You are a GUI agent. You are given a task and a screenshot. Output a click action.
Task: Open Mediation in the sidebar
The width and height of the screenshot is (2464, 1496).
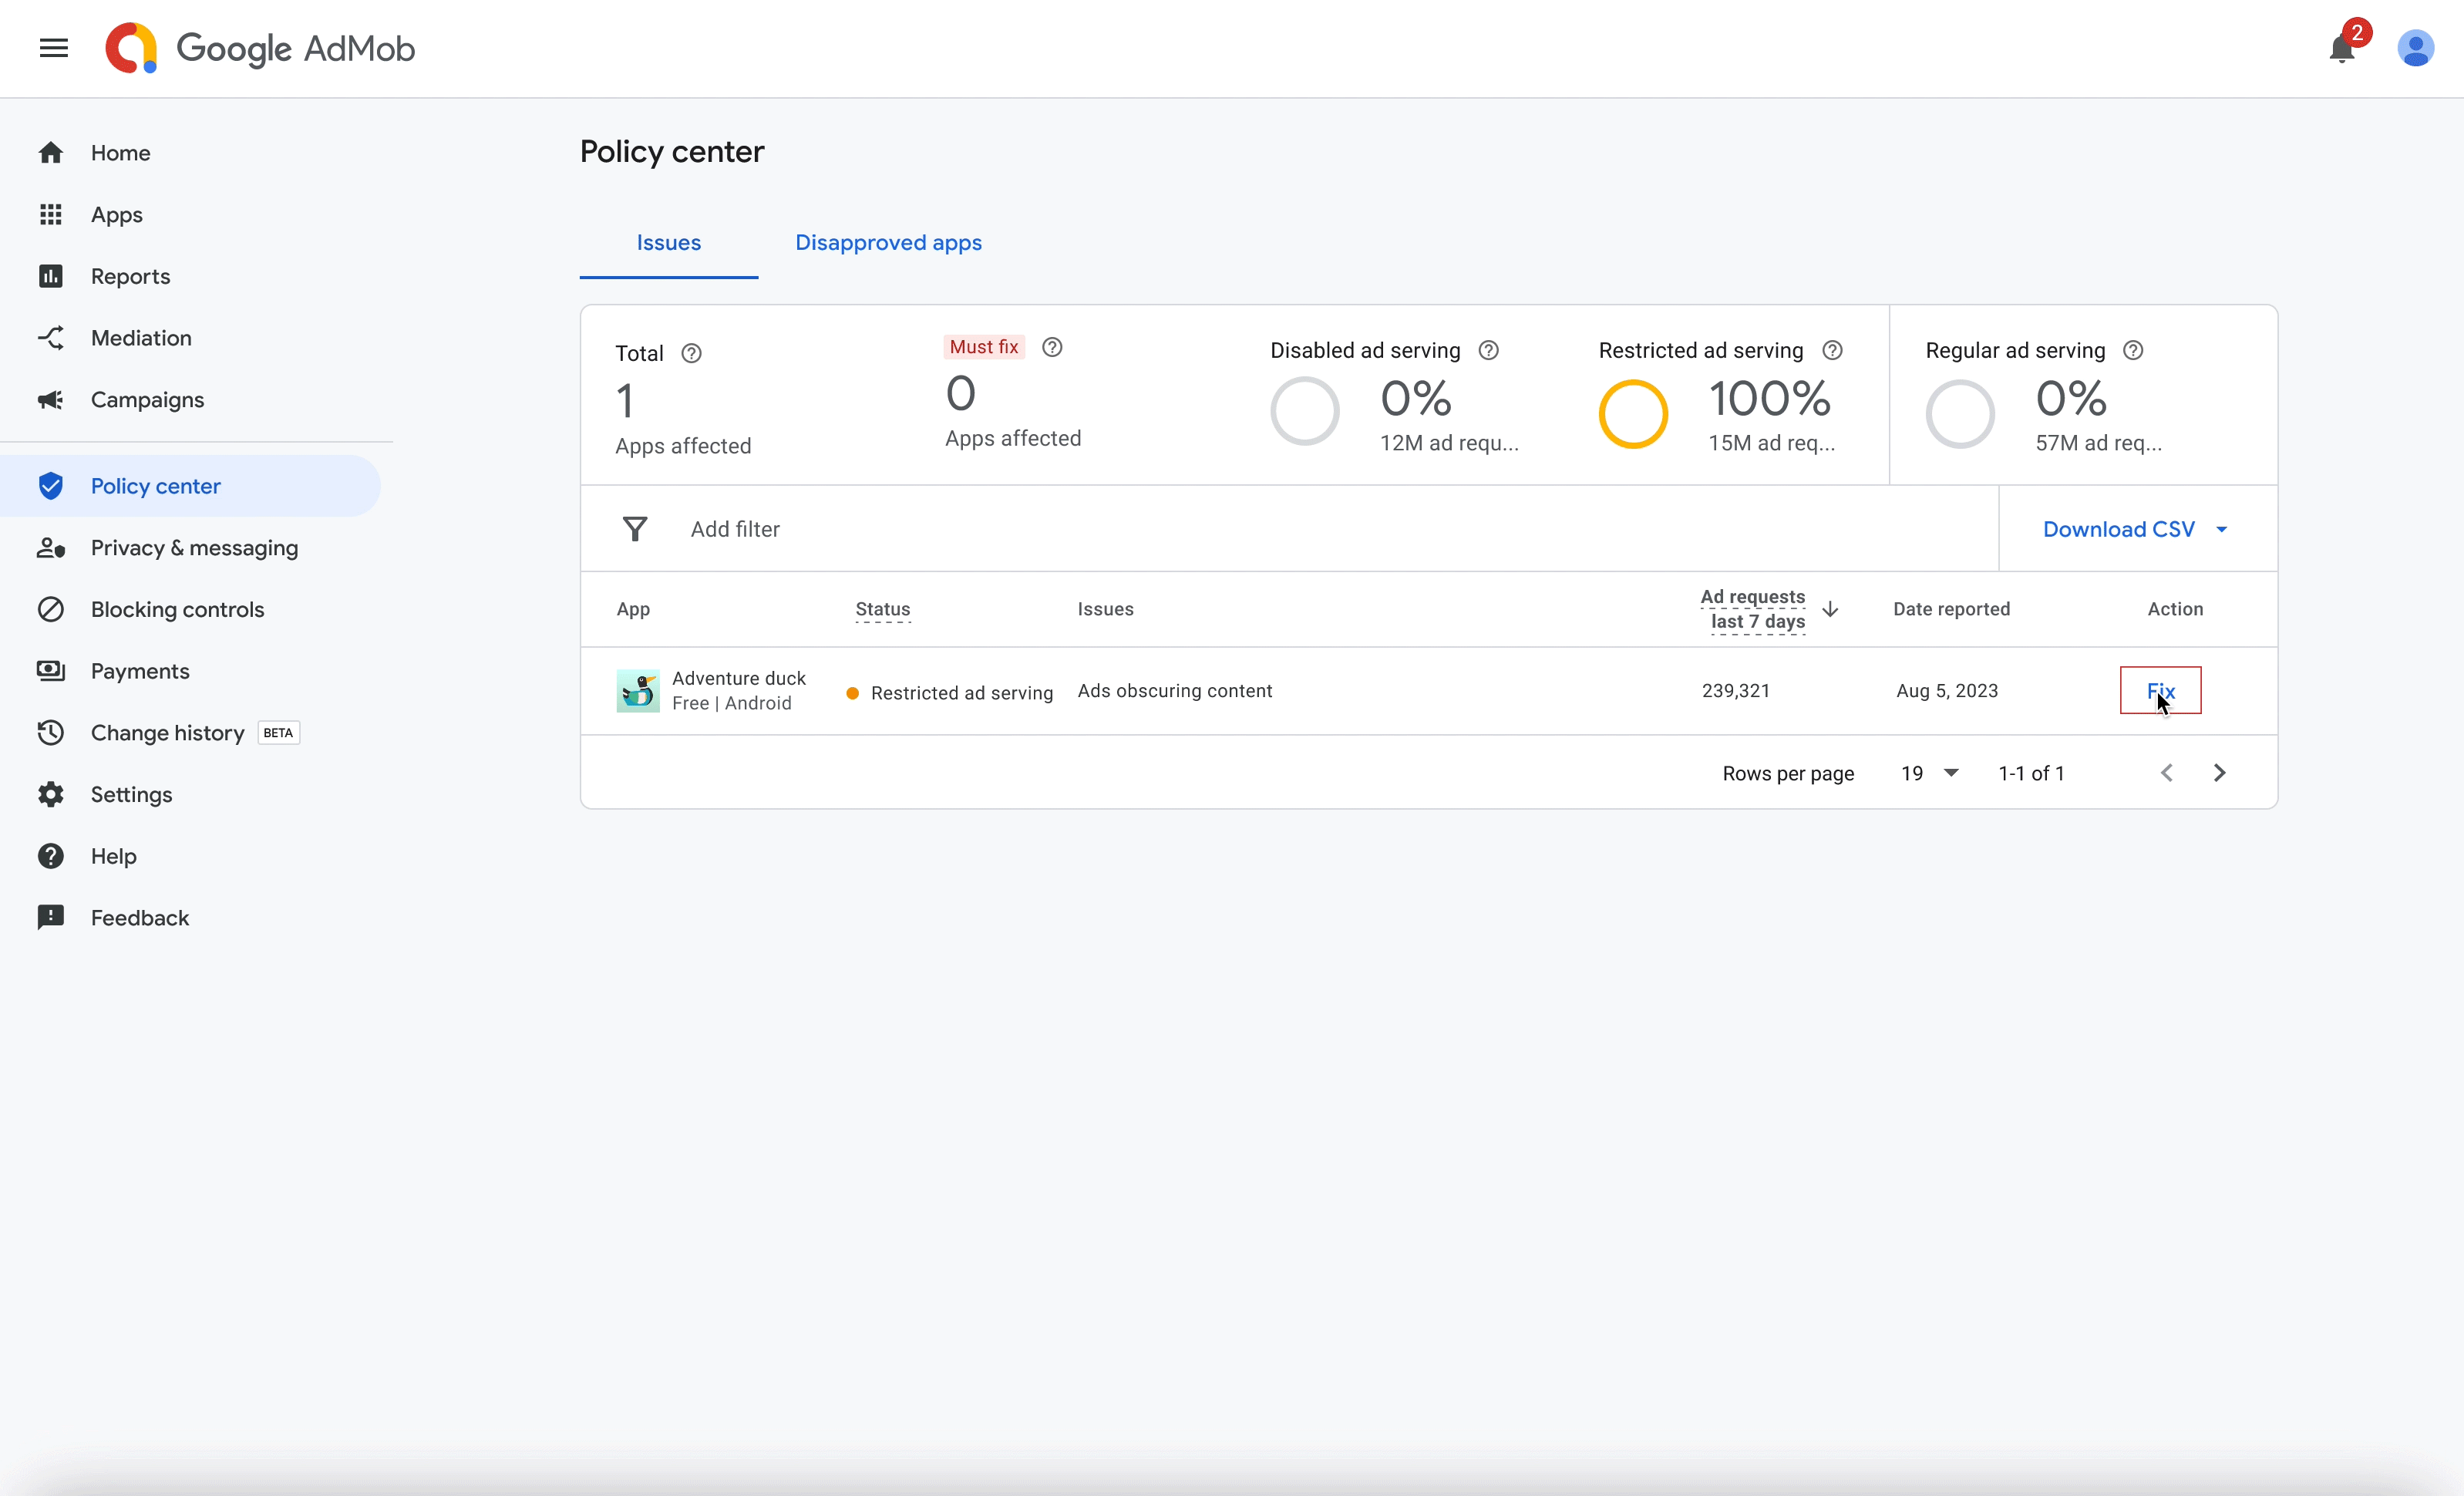coord(141,338)
